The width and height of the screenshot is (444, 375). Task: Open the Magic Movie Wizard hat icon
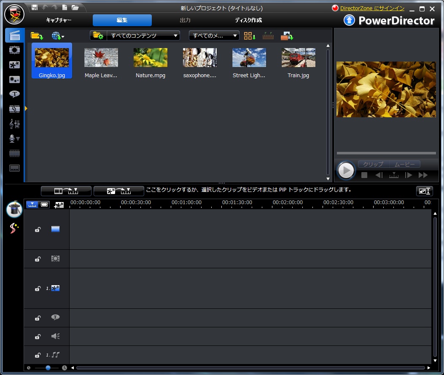coord(14,209)
